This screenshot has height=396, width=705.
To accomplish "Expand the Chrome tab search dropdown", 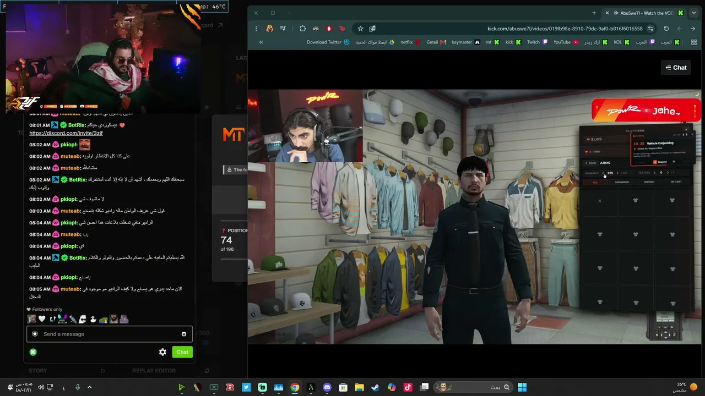I will click(x=693, y=13).
